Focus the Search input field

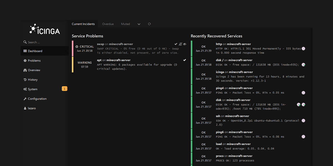click(44, 42)
